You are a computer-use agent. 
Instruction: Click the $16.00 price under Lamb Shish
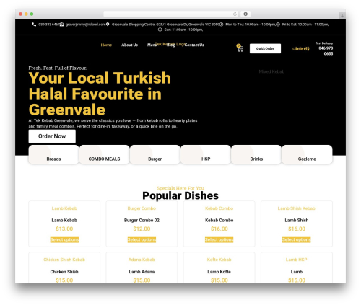(297, 229)
